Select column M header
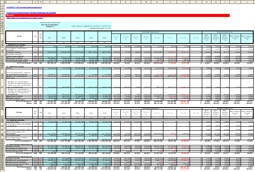Viewport: 255px width, 172px height. click(x=146, y=2)
